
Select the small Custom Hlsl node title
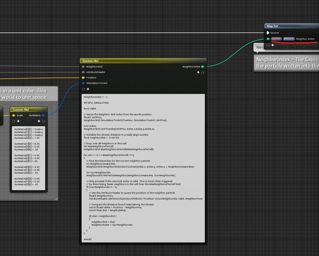coord(21,109)
